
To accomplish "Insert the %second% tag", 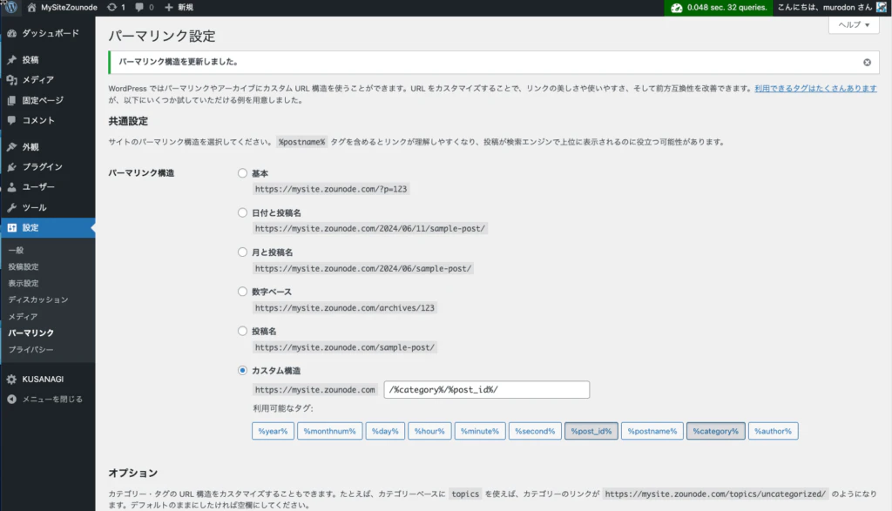I will (x=535, y=431).
